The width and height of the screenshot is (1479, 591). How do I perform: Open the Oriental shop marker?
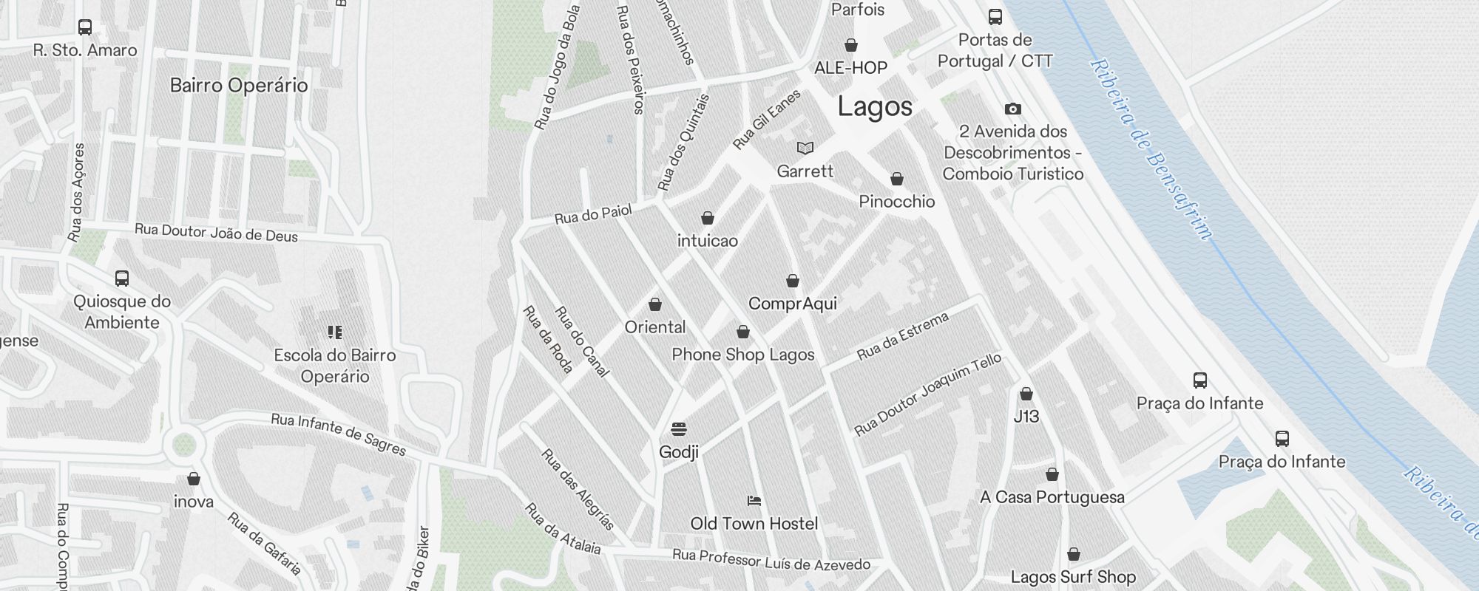(655, 304)
